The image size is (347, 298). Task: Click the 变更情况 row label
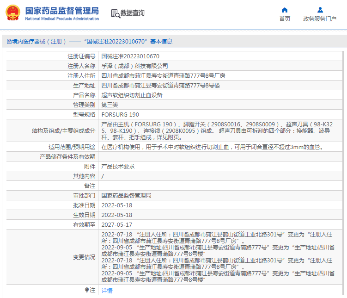tap(84, 257)
